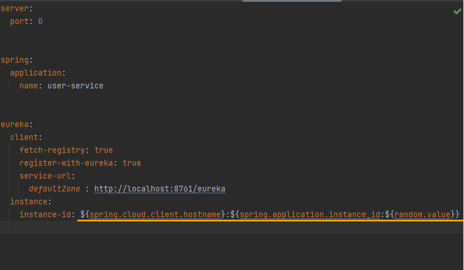Open the http://localhost:8761/eureka link
464x270 pixels.
[x=160, y=189]
